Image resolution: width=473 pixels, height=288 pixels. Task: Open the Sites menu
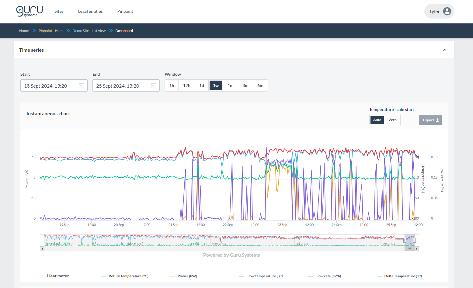click(59, 11)
